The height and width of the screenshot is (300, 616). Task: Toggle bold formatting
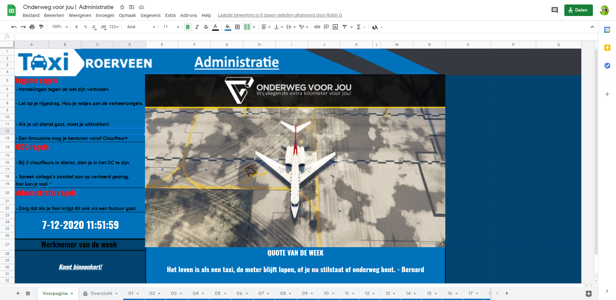[x=188, y=27]
